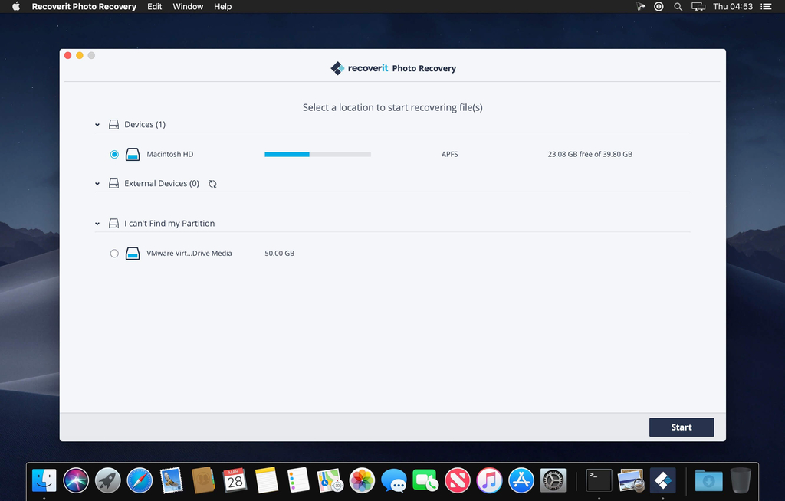
Task: Click the Macintosh HD drive icon
Action: pyautogui.click(x=133, y=154)
